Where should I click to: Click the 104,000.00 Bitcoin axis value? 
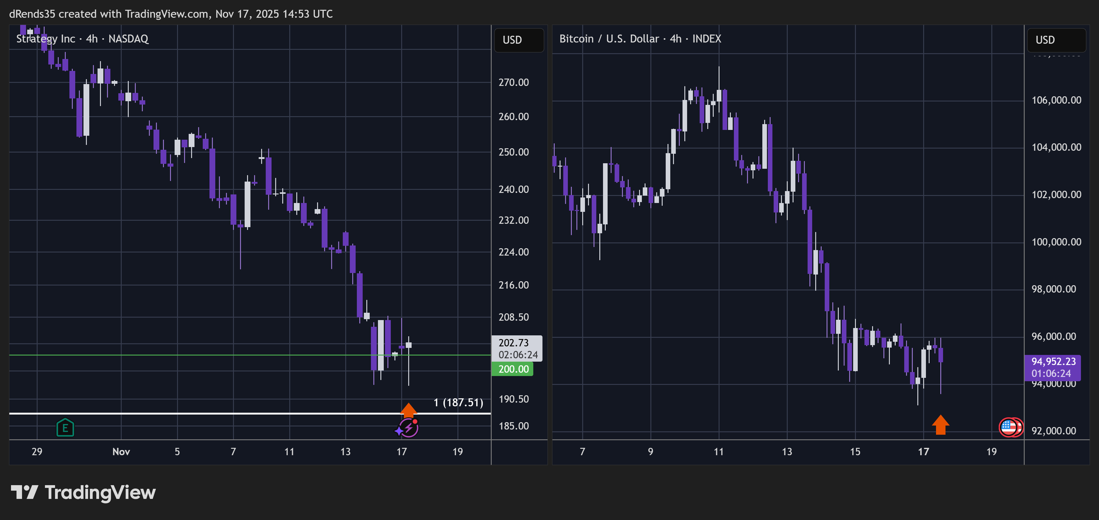coord(1056,147)
